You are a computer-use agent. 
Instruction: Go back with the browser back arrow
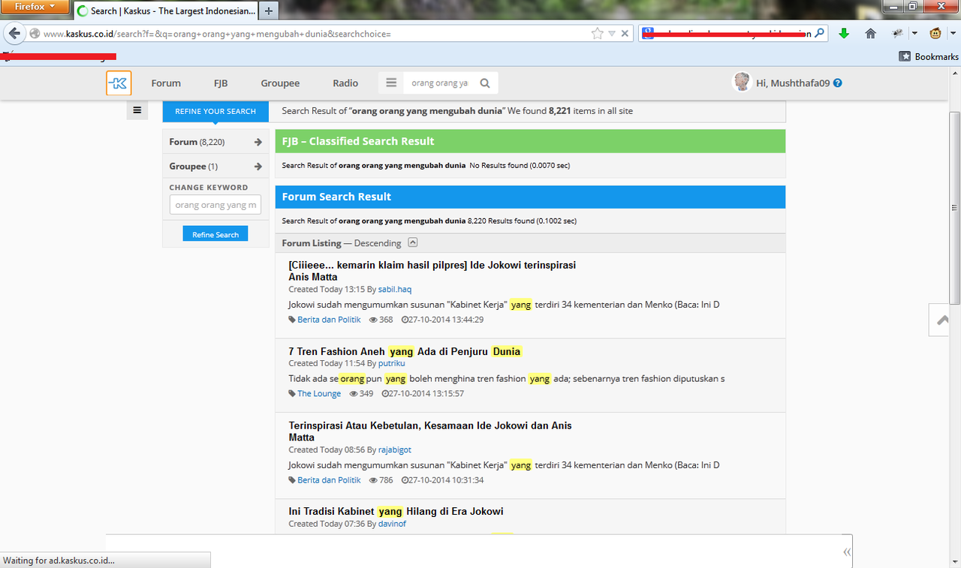(14, 34)
